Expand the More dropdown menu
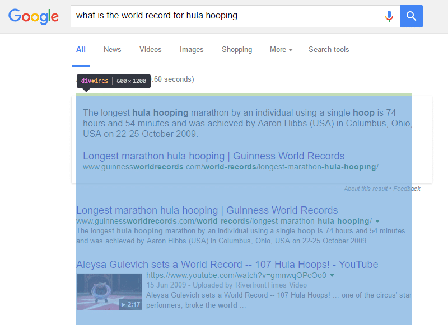The height and width of the screenshot is (325, 448). (281, 50)
